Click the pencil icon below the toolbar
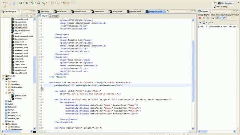Screen dimensions: 240x135 (x=4, y=7)
